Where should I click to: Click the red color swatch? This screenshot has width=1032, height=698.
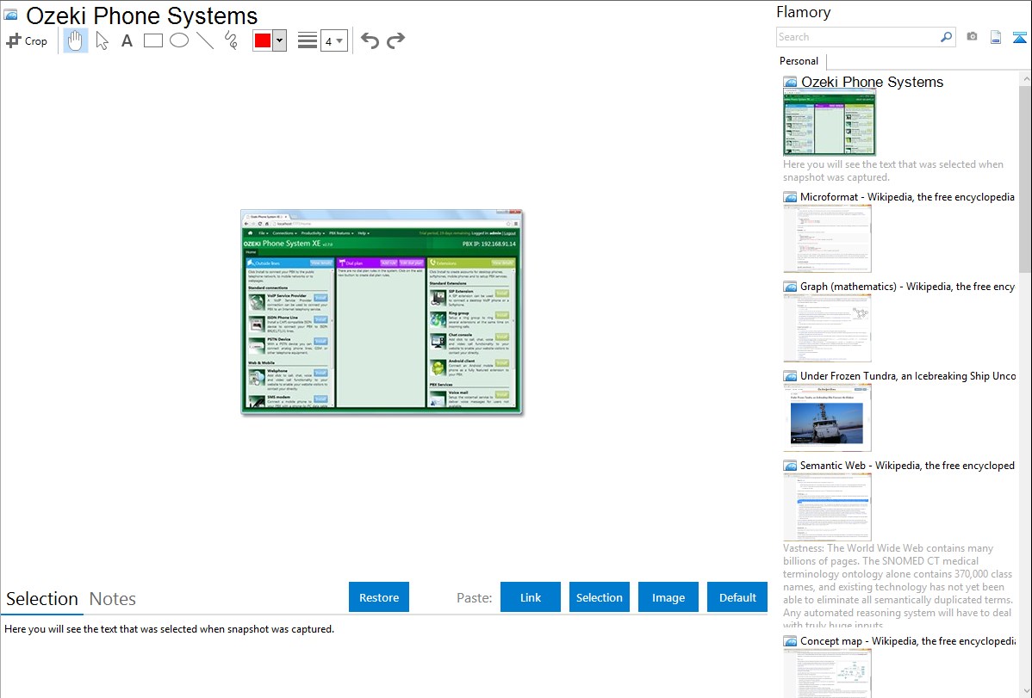[263, 40]
